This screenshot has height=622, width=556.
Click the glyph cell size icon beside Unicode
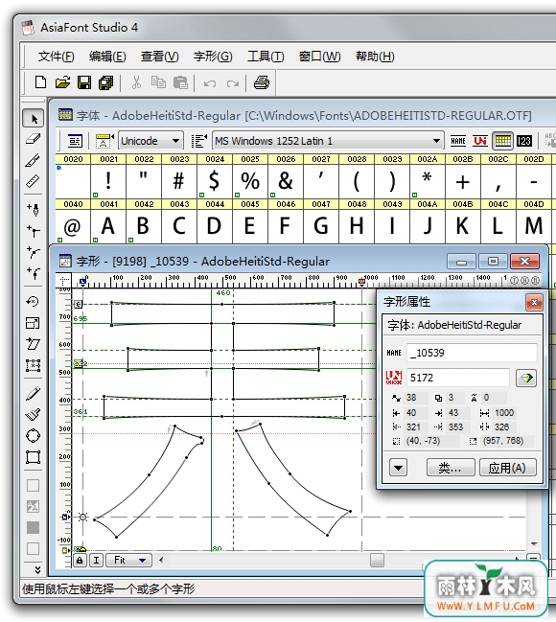click(104, 141)
